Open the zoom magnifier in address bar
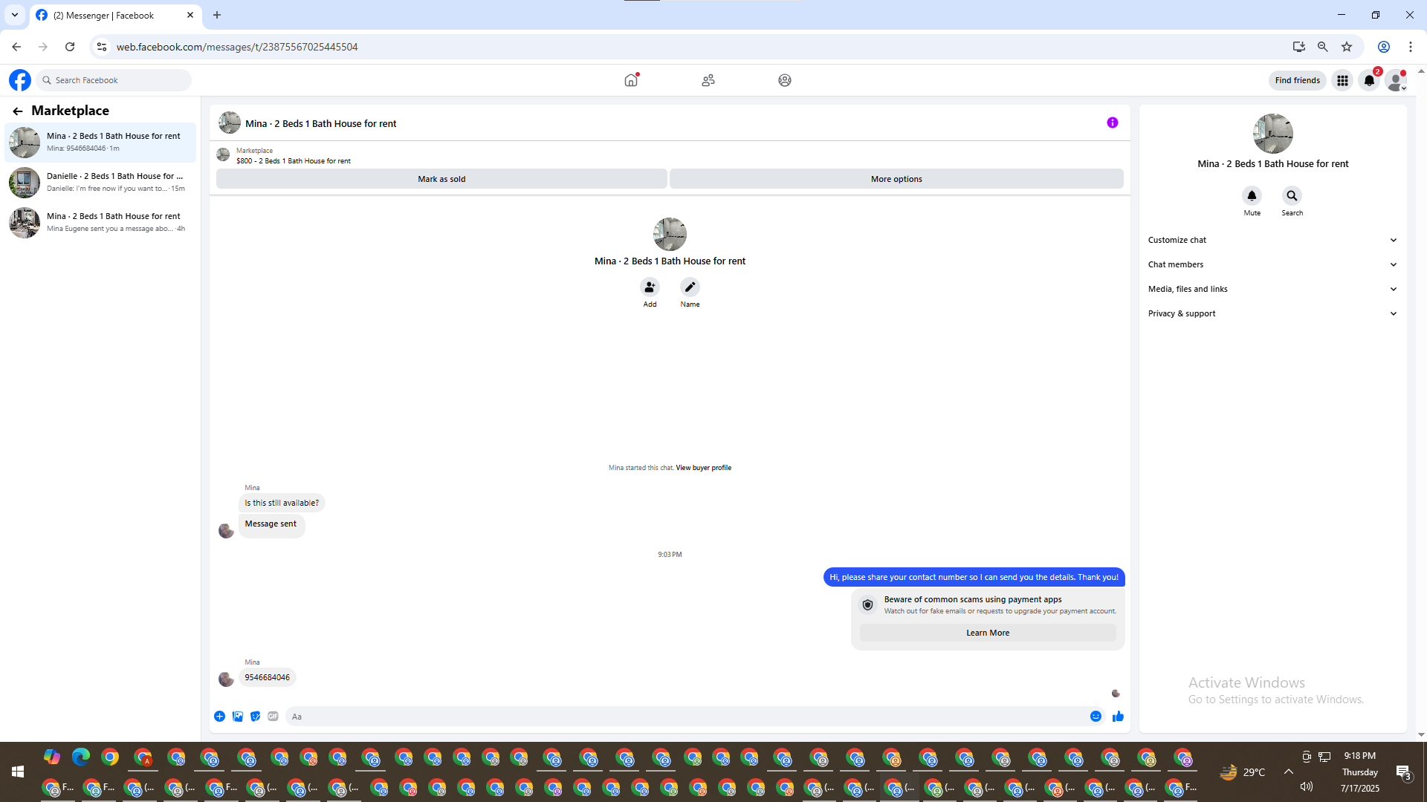Image resolution: width=1427 pixels, height=802 pixels. tap(1322, 47)
